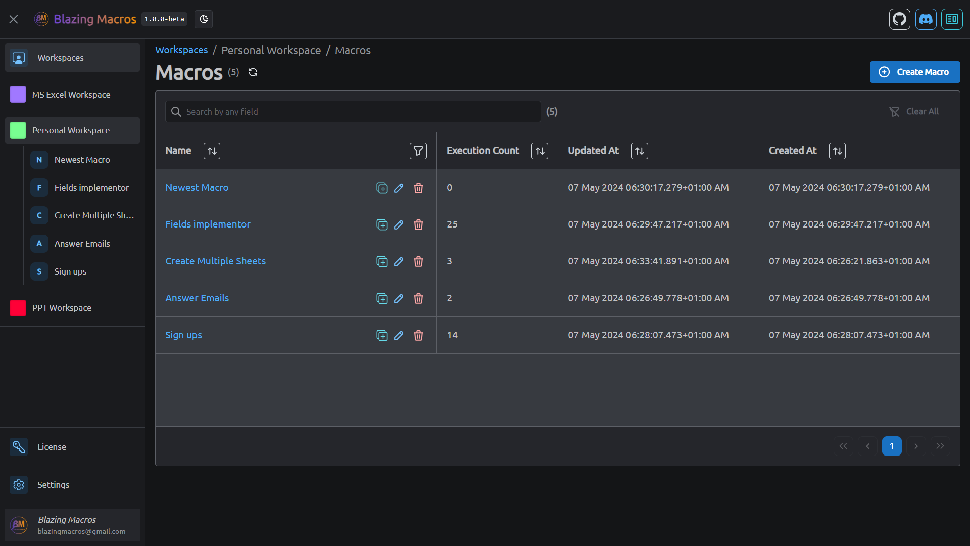Image resolution: width=970 pixels, height=546 pixels.
Task: Open the Discord server icon
Action: point(926,19)
